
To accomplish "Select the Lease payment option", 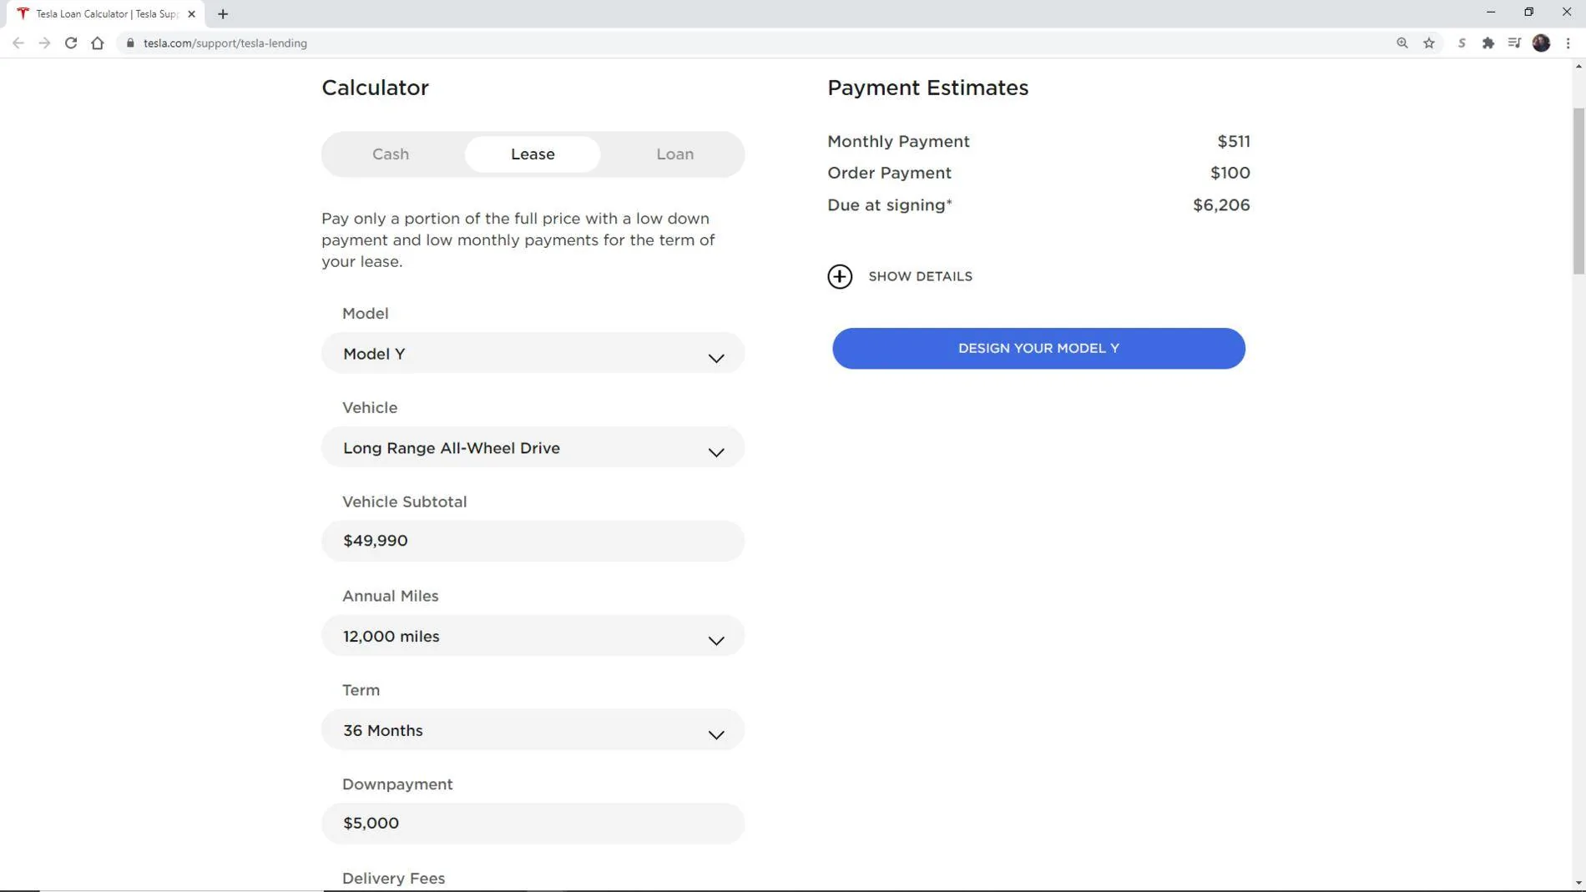I will (533, 154).
